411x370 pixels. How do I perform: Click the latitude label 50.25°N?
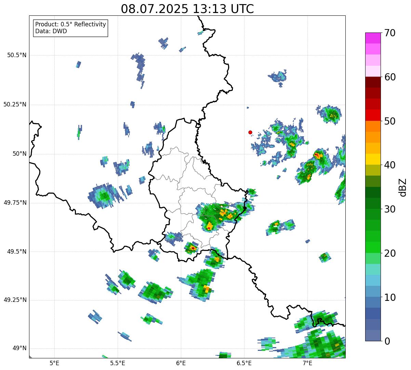pyautogui.click(x=15, y=104)
